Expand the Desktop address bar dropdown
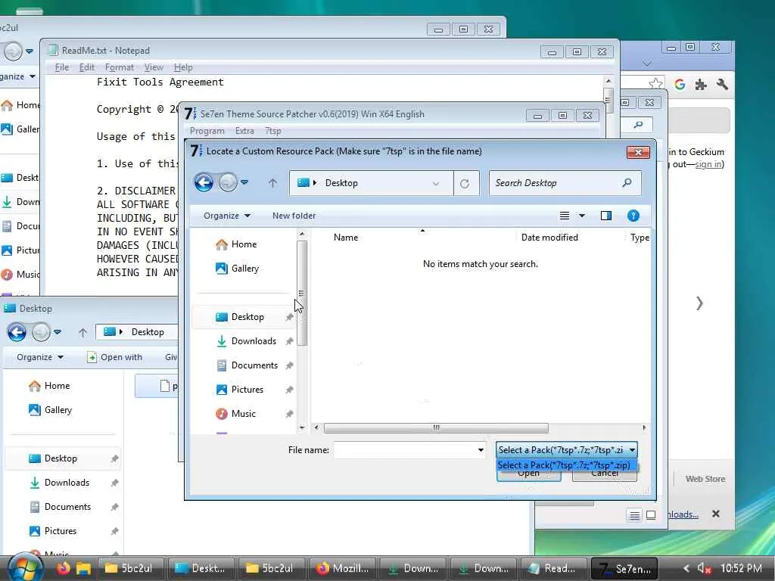 [435, 183]
